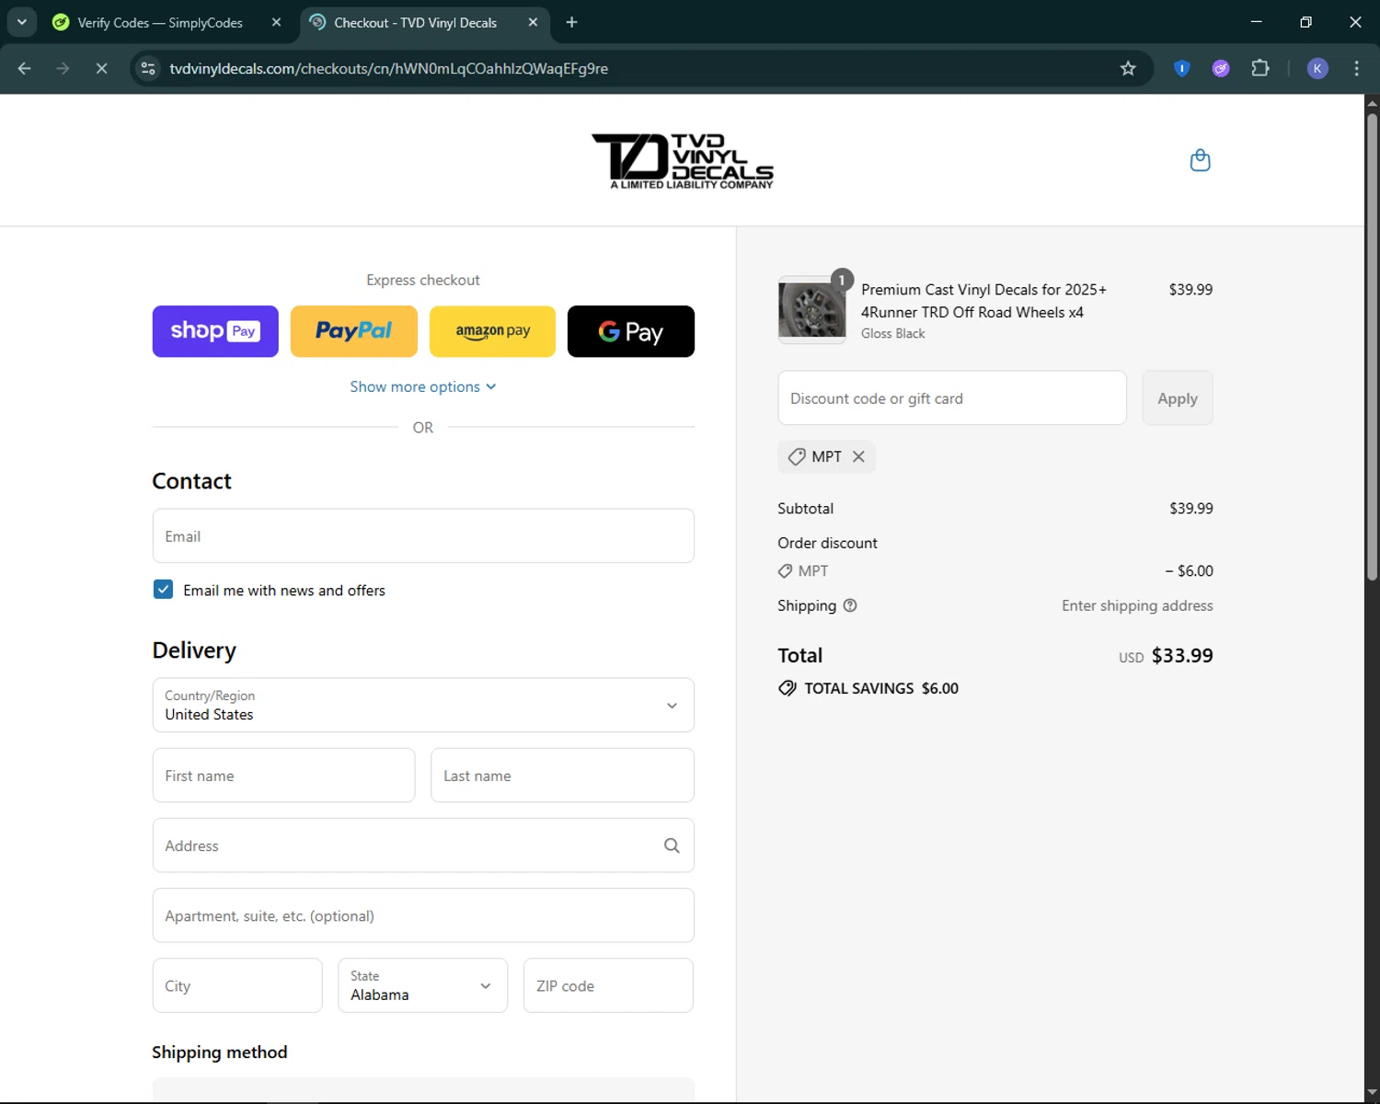Click the Total Savings tag icon
Screen dimensions: 1380x1104
(x=788, y=688)
